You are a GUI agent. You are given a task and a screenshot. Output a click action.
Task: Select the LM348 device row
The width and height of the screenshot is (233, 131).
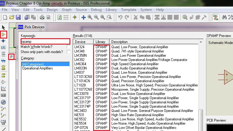[136, 51]
